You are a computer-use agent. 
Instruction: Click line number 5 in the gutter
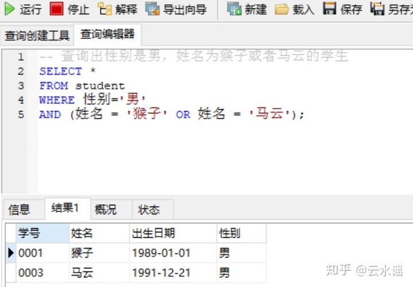21,115
